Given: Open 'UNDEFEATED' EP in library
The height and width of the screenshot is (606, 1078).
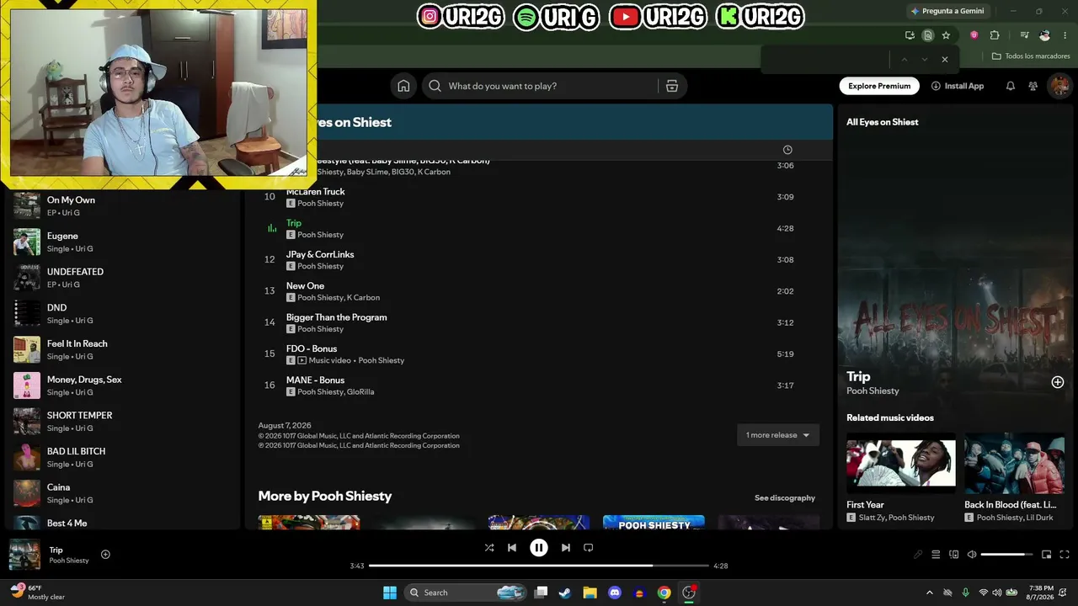Looking at the screenshot, I should pyautogui.click(x=122, y=278).
